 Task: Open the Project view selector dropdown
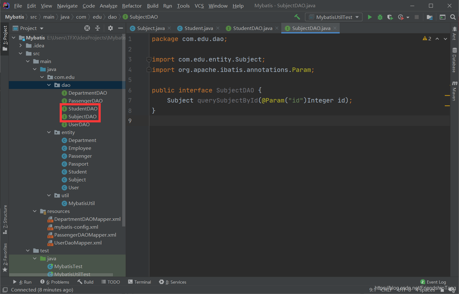(28, 28)
